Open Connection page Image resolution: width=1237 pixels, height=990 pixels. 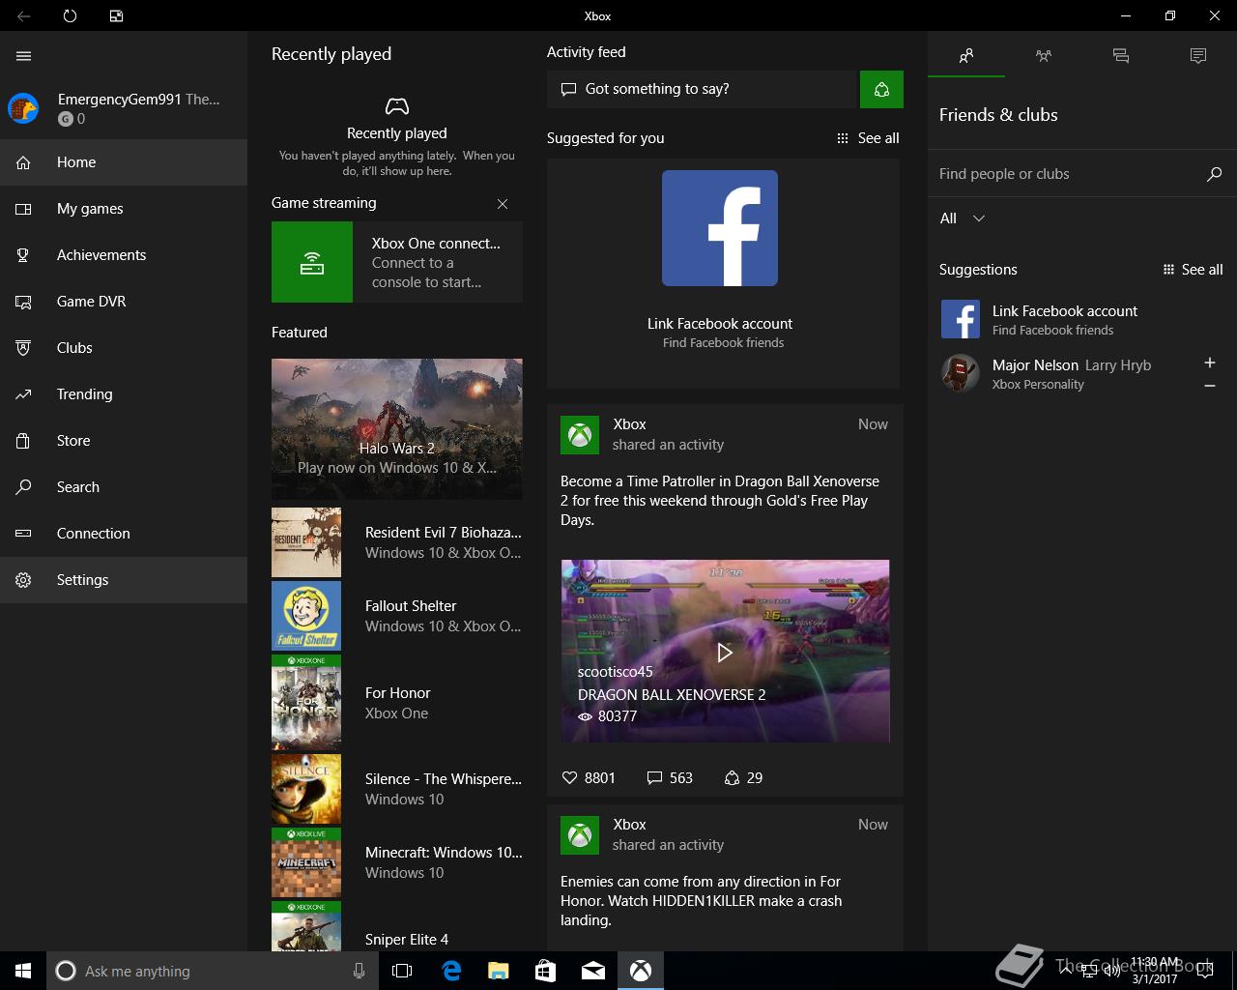tap(124, 534)
